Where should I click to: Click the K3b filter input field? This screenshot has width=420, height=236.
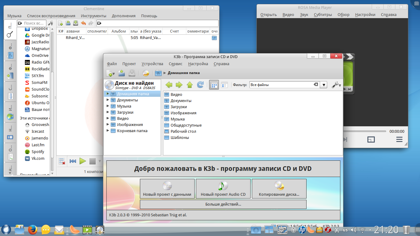click(281, 85)
